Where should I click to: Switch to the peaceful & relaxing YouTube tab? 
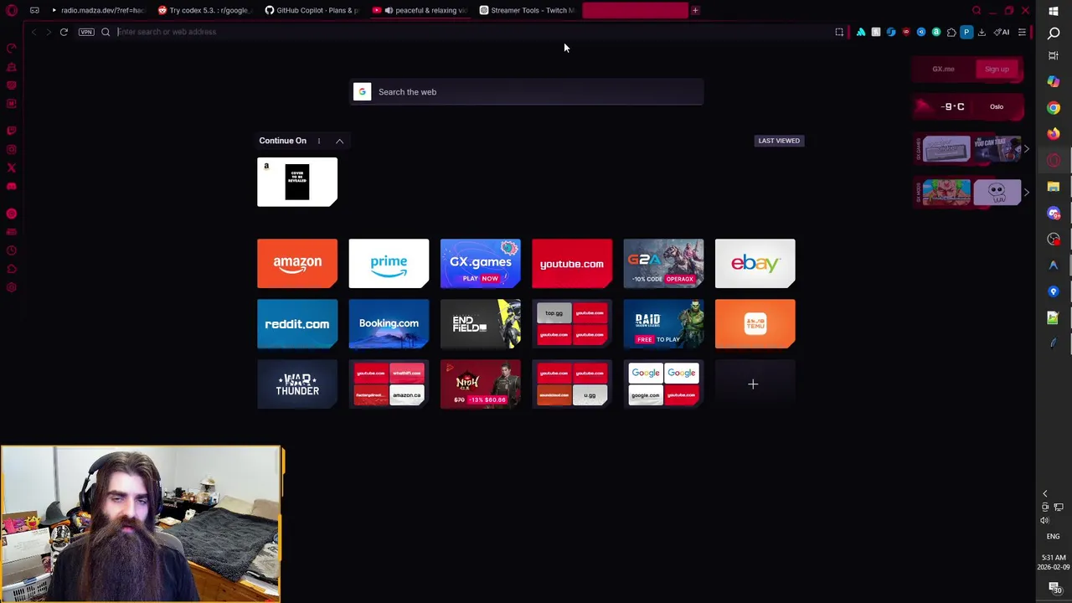420,10
